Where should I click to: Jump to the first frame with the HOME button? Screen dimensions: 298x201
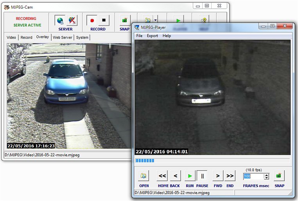pos(162,176)
